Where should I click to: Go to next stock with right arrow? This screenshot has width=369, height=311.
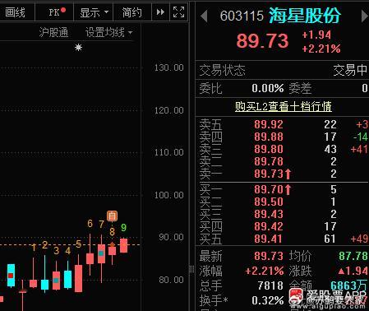pyautogui.click(x=365, y=16)
